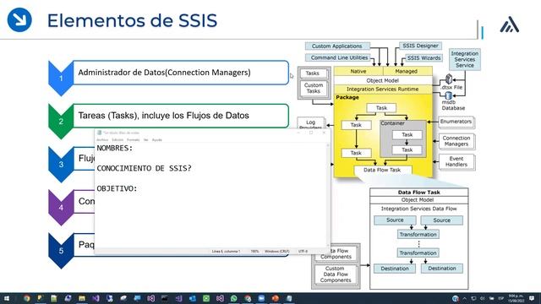Click the NOMBRES: line in Notepad

[115, 149]
